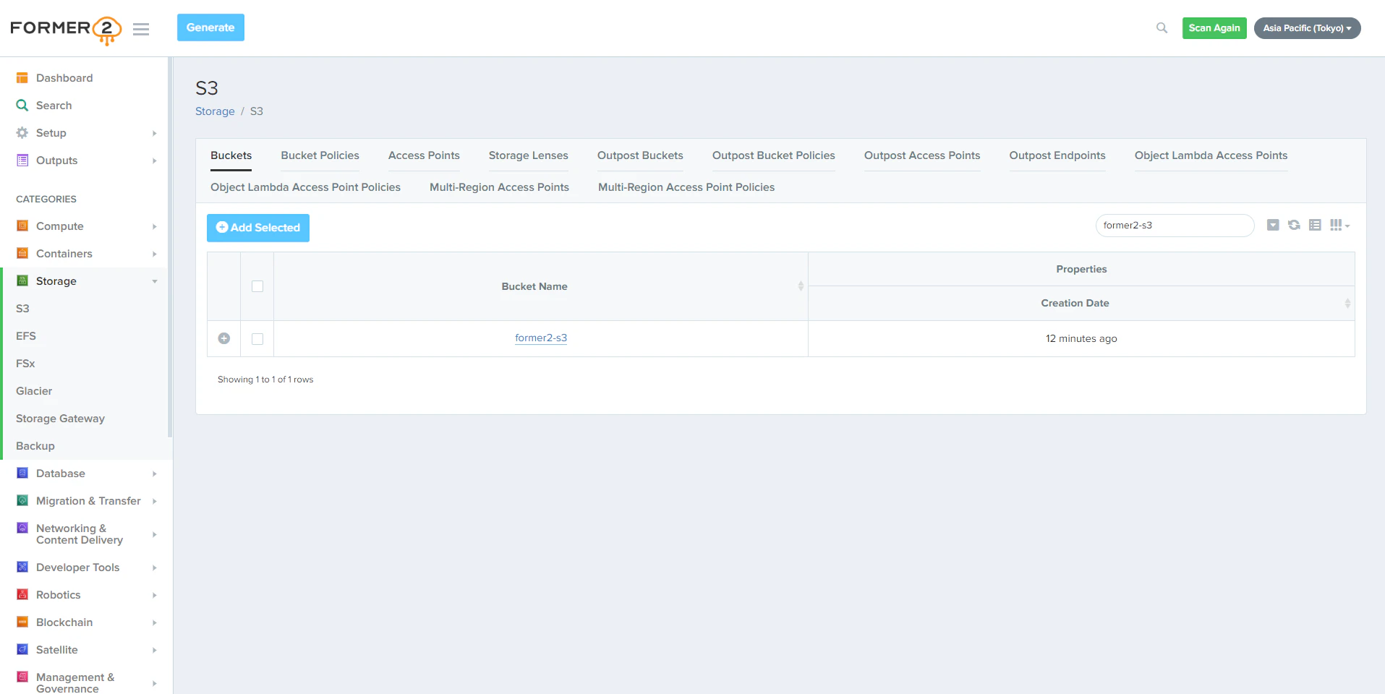Click the Outputs list icon
The height and width of the screenshot is (694, 1385).
coord(22,160)
